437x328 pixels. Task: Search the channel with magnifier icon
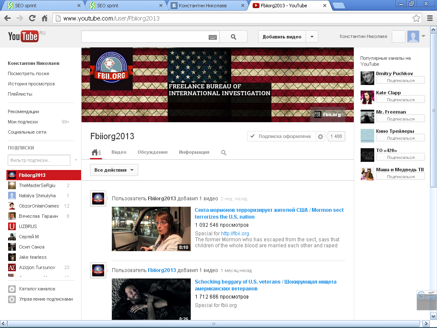[224, 152]
